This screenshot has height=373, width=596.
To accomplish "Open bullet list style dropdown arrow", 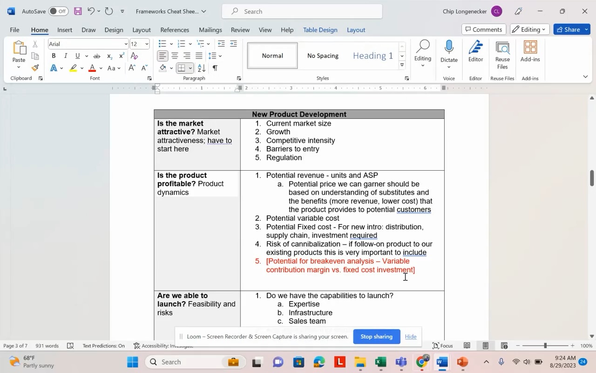I will click(x=171, y=44).
